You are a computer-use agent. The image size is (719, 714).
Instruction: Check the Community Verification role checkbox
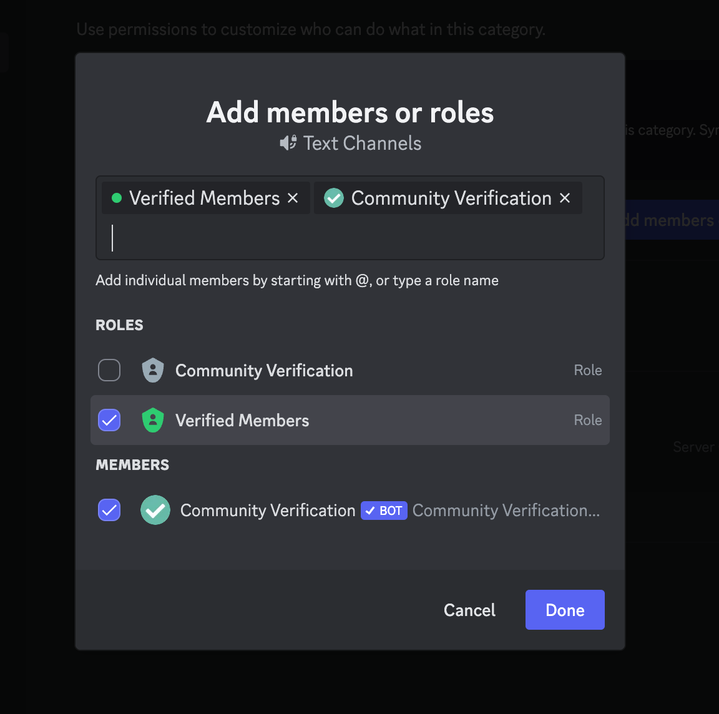[109, 370]
